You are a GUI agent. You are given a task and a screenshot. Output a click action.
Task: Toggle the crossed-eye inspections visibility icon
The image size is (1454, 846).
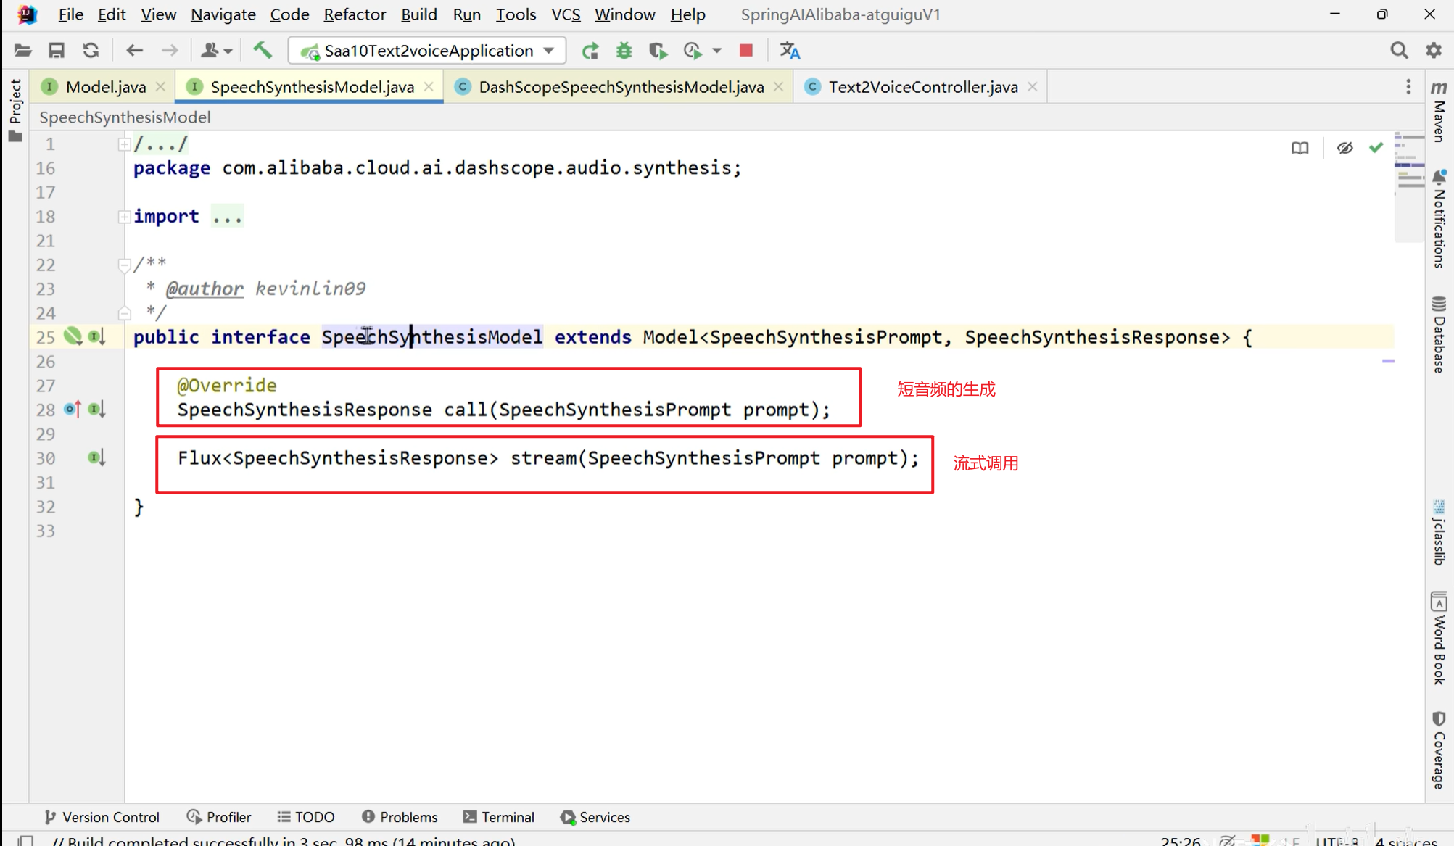point(1344,148)
